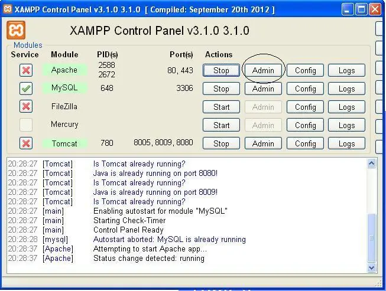Toggle the Tomcat service checkbox
This screenshot has height=291, width=386.
click(26, 143)
